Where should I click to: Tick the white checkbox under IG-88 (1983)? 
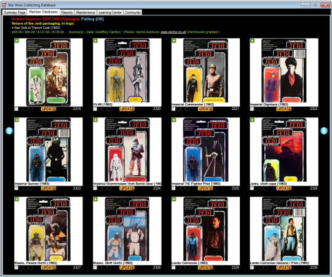[x=95, y=109]
